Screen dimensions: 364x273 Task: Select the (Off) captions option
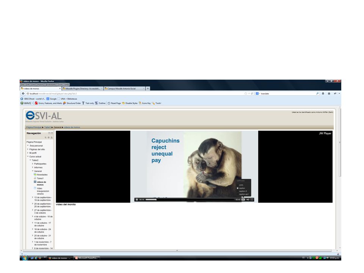[x=241, y=185]
